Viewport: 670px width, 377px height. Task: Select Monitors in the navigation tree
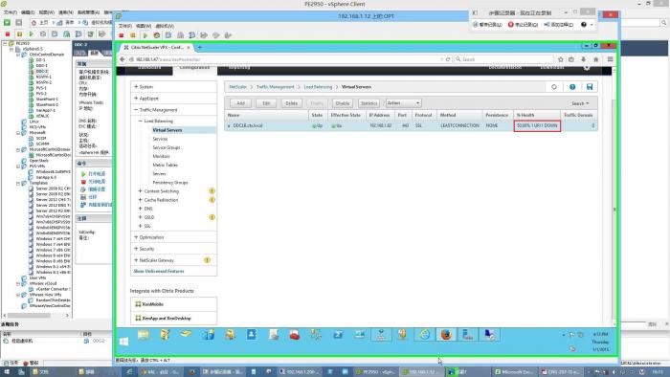click(x=161, y=156)
